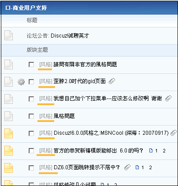Click the gray page icon beside the 論壇公告 announcement

(9, 35)
